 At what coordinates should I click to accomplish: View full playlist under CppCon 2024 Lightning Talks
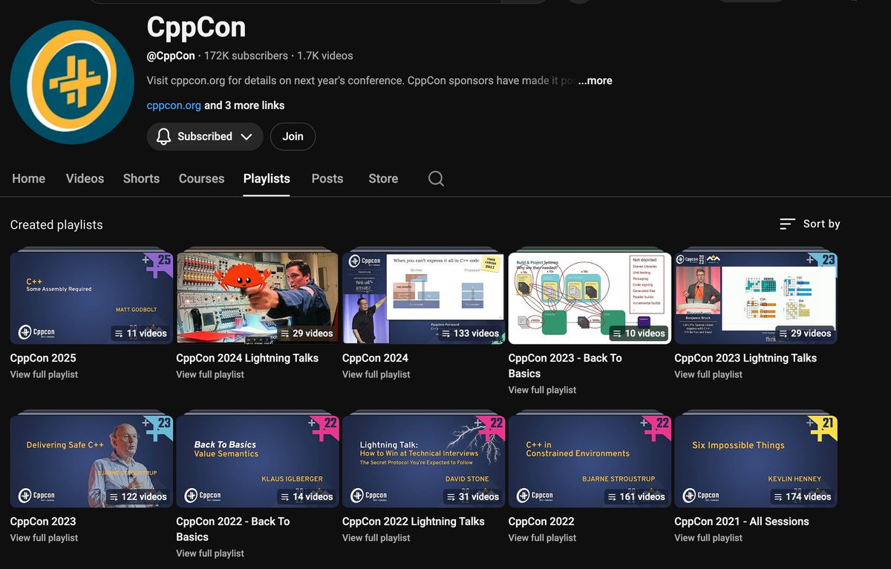(210, 374)
